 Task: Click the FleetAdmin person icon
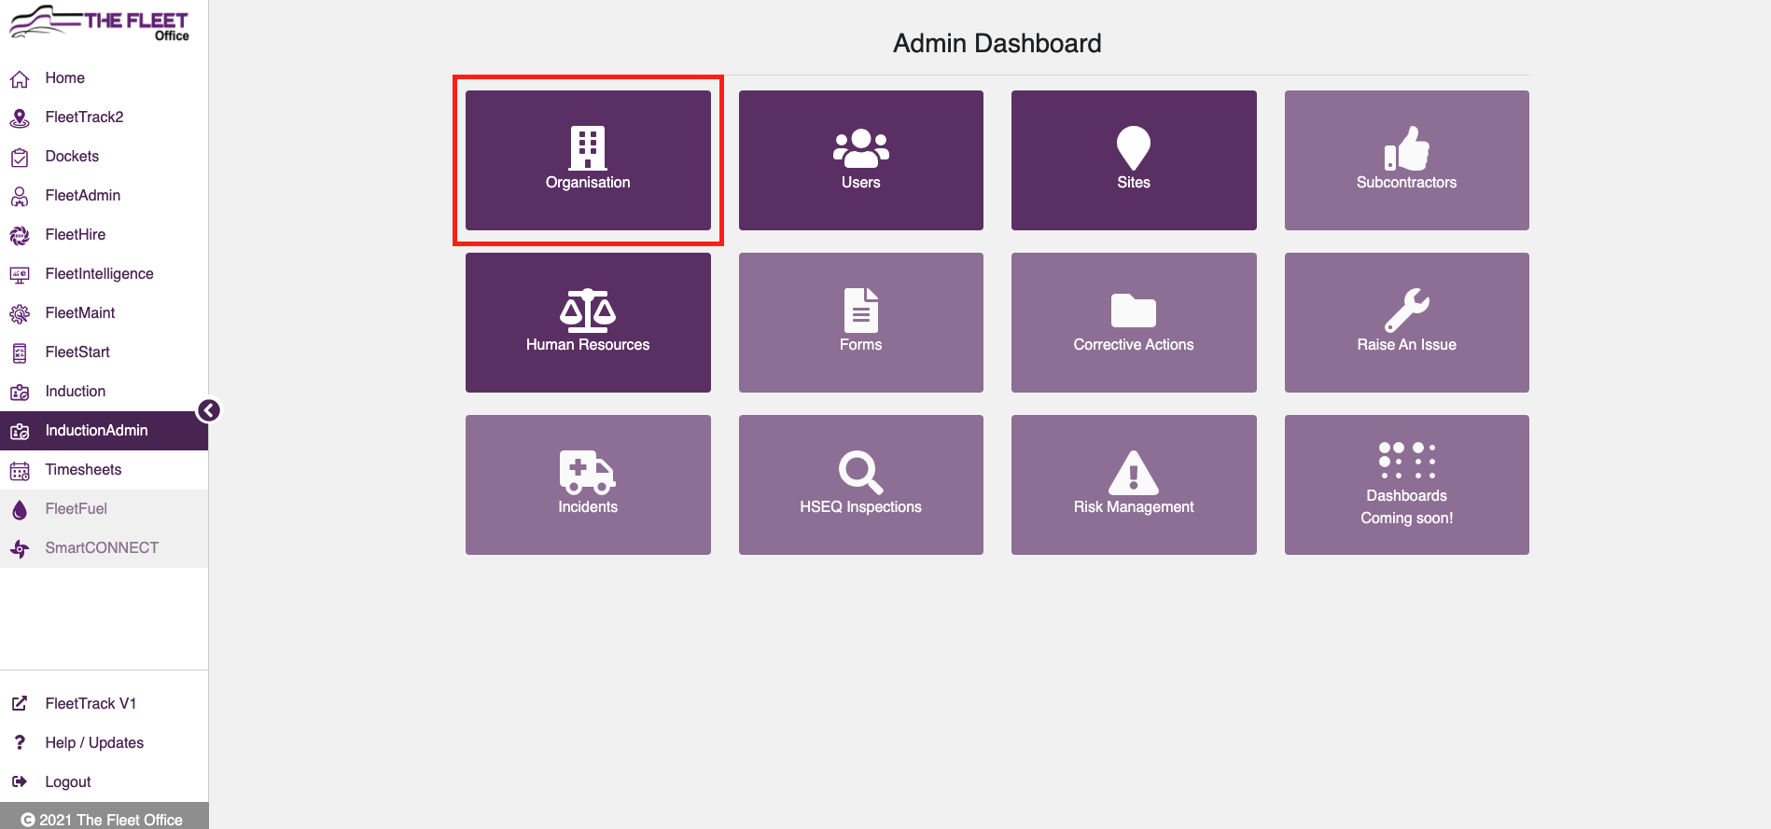coord(20,197)
